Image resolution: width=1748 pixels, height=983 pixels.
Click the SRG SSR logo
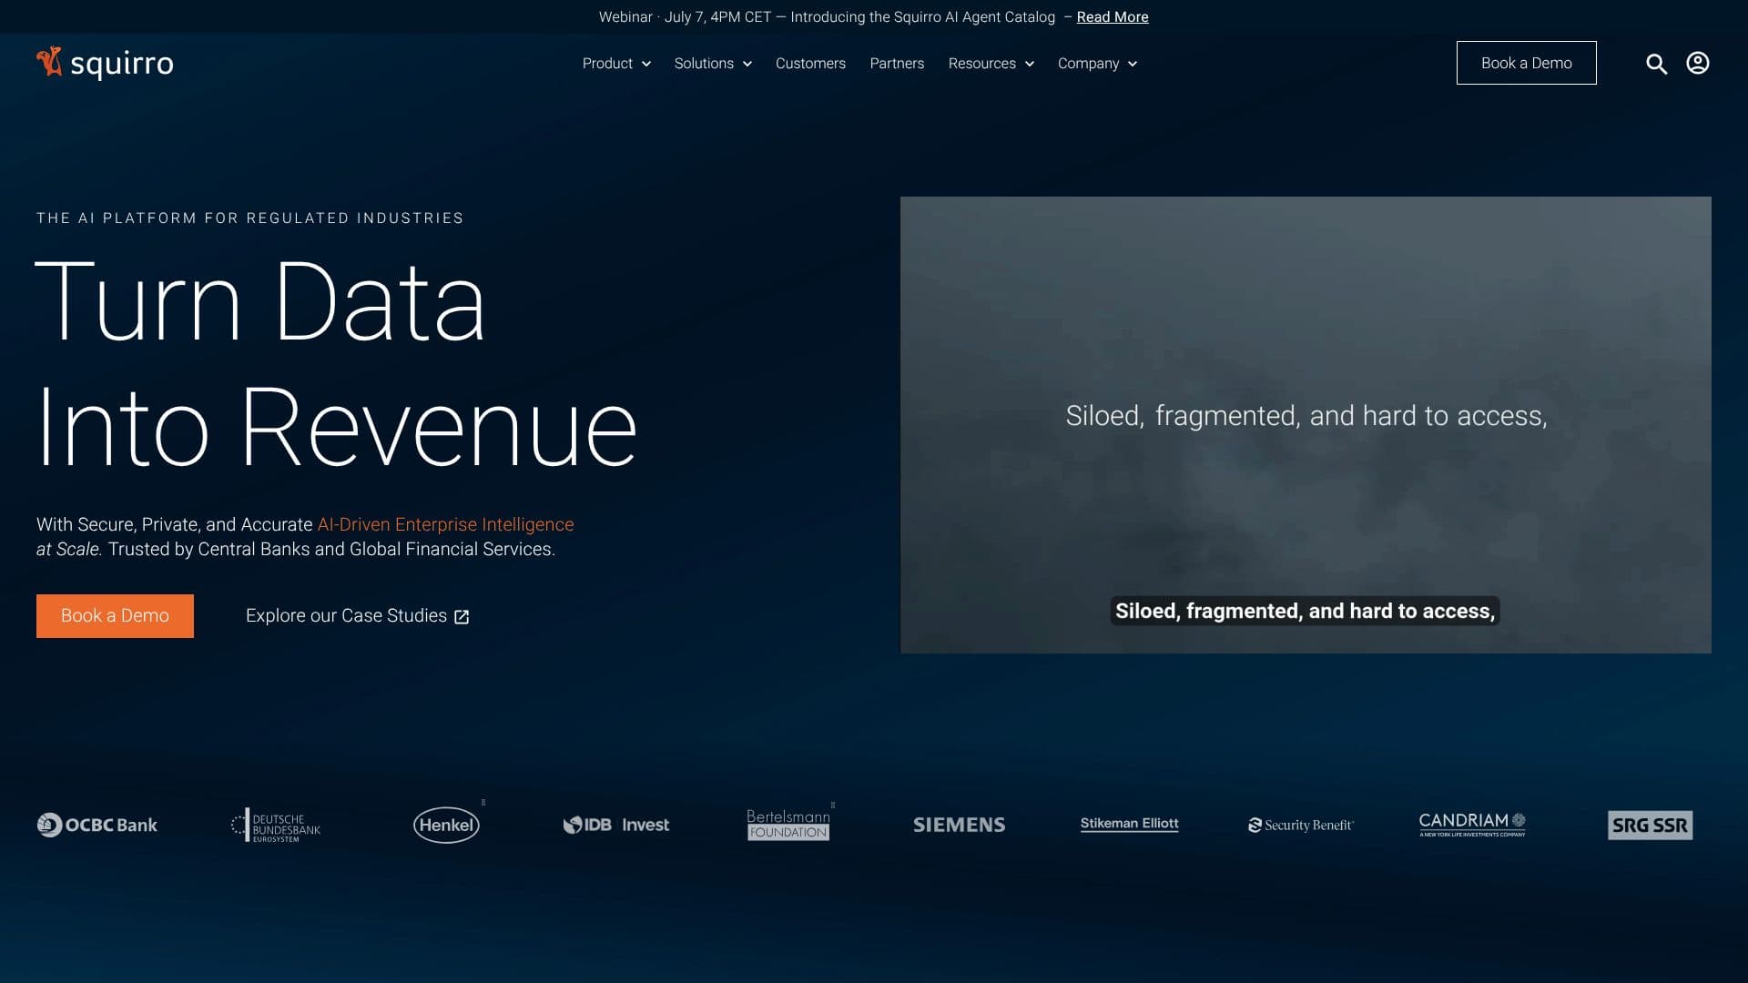(x=1650, y=825)
